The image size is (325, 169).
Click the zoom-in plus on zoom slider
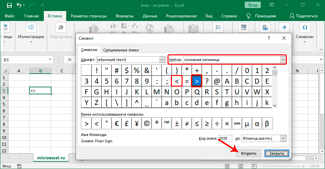[x=304, y=166]
